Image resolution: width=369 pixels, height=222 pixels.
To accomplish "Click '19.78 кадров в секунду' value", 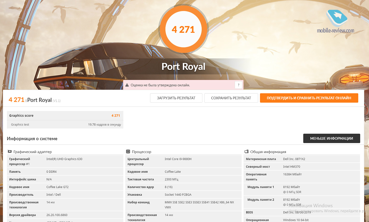I will 104,125.
